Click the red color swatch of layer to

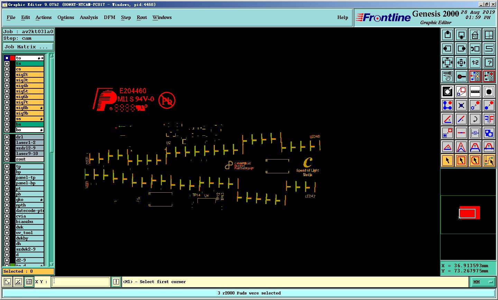pyautogui.click(x=12, y=58)
